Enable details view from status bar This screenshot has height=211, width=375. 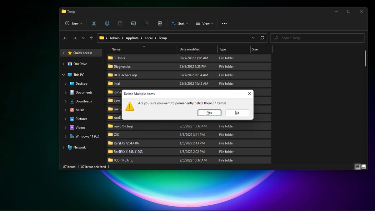pos(357,167)
